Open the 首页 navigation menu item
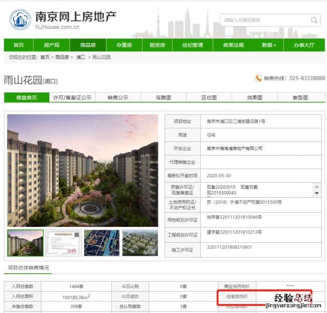 [18, 45]
